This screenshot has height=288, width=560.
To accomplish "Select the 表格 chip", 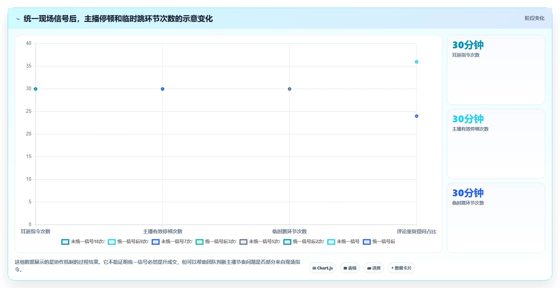I will [x=350, y=268].
